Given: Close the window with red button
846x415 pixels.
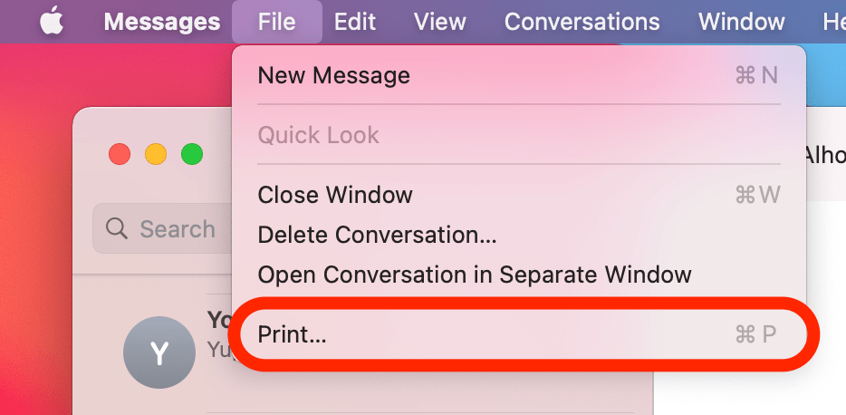Looking at the screenshot, I should pyautogui.click(x=119, y=154).
